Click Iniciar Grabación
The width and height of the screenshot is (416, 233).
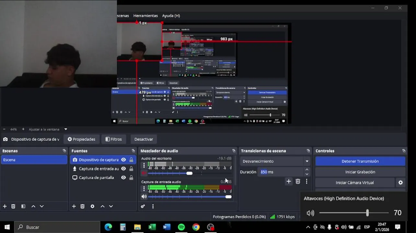(360, 172)
